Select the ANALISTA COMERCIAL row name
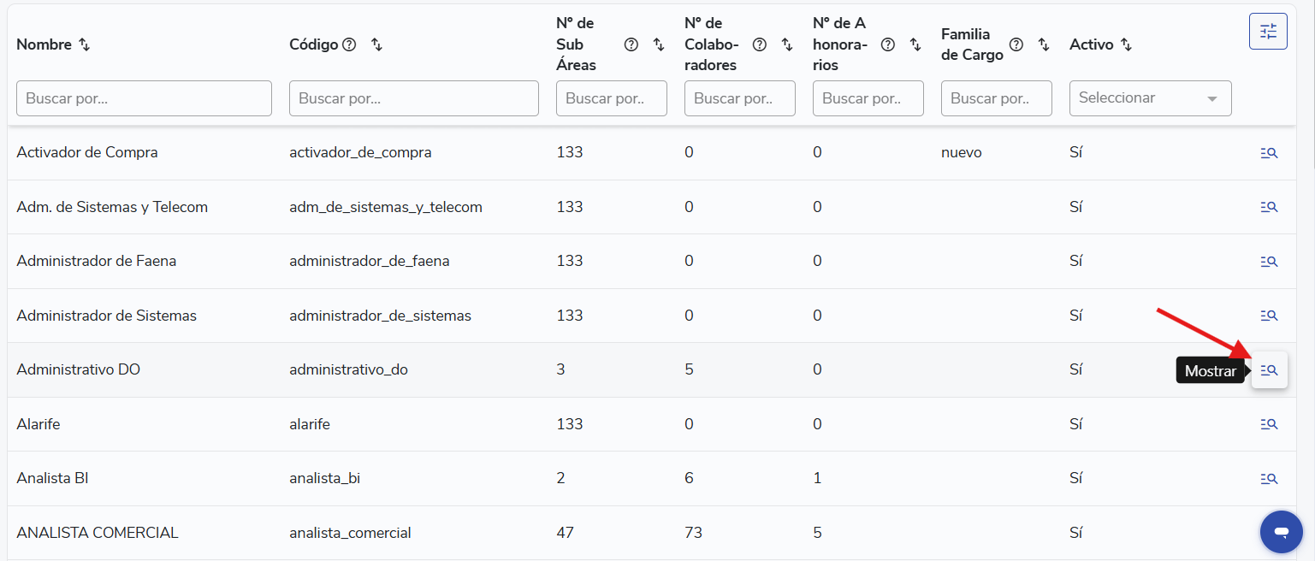 coord(98,533)
